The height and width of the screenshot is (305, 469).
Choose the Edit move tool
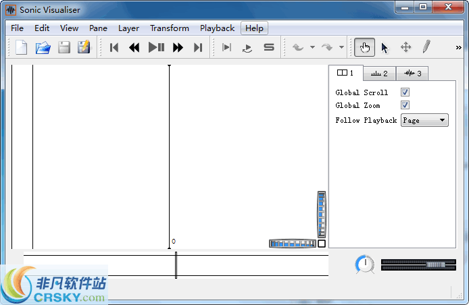405,47
